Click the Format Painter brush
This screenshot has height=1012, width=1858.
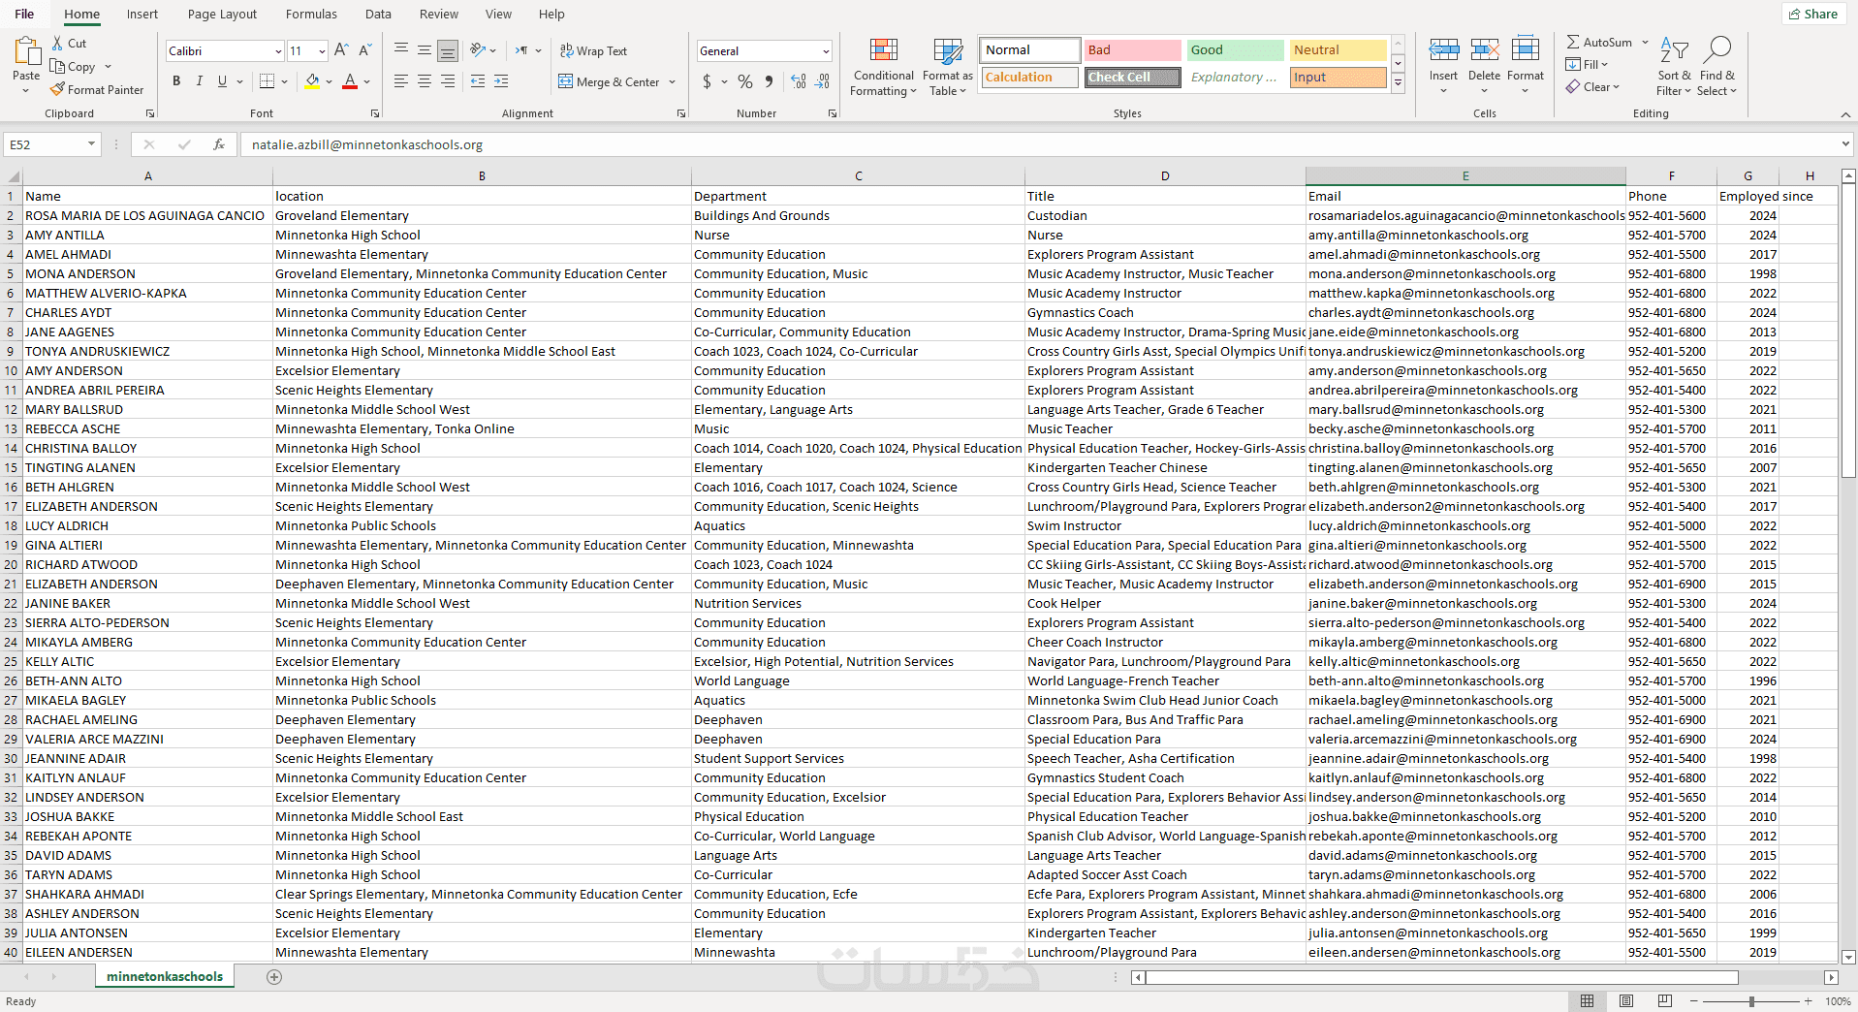click(x=57, y=89)
